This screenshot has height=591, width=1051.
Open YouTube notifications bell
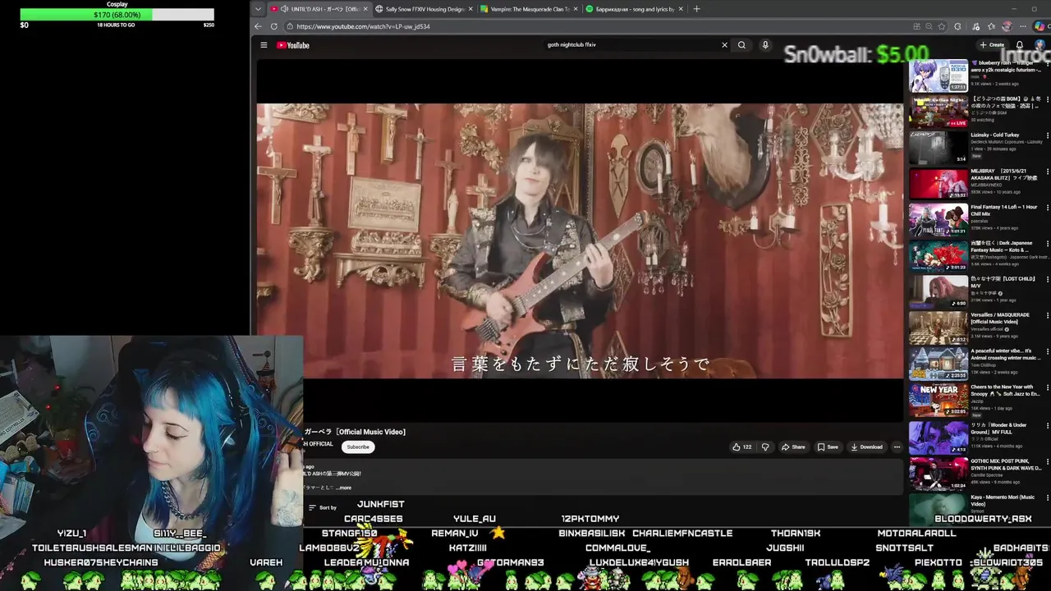click(1019, 45)
